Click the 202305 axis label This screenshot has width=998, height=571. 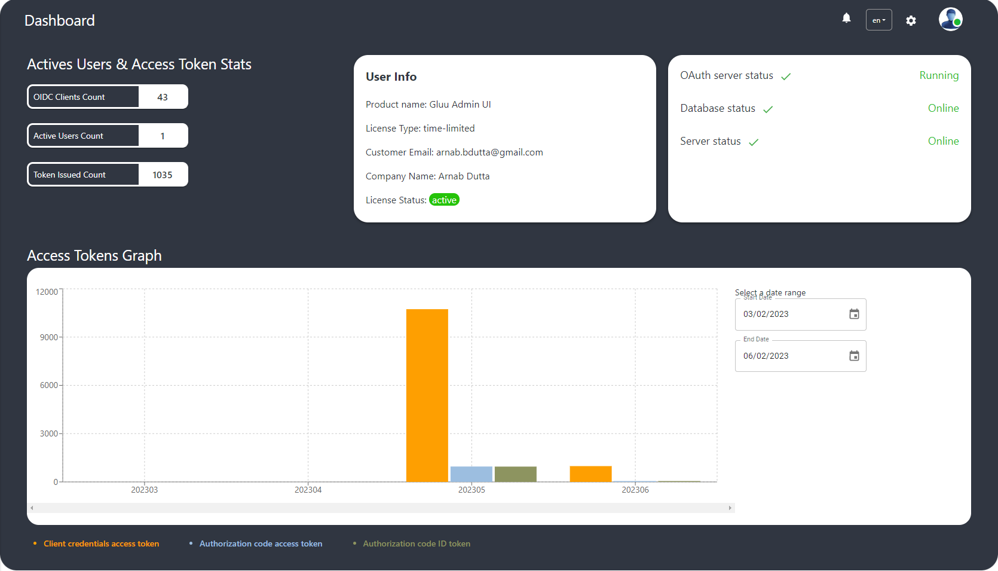click(x=472, y=490)
